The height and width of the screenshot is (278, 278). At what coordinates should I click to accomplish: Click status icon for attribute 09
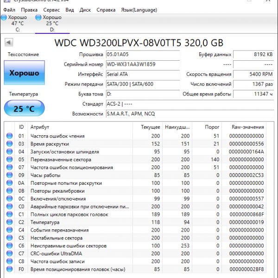[9, 175]
